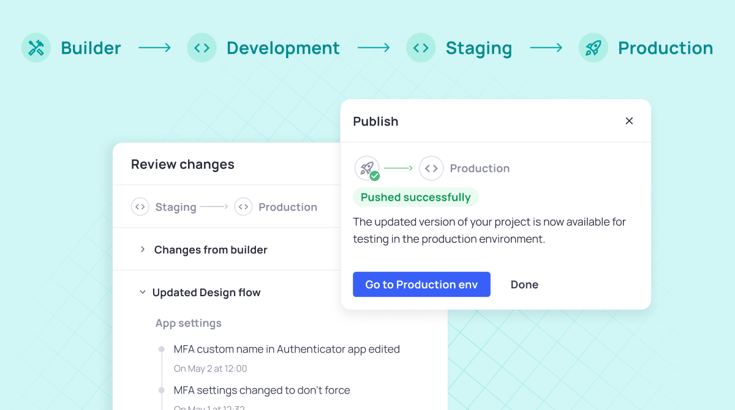Select the Development stage label
This screenshot has width=735, height=410.
(x=283, y=48)
